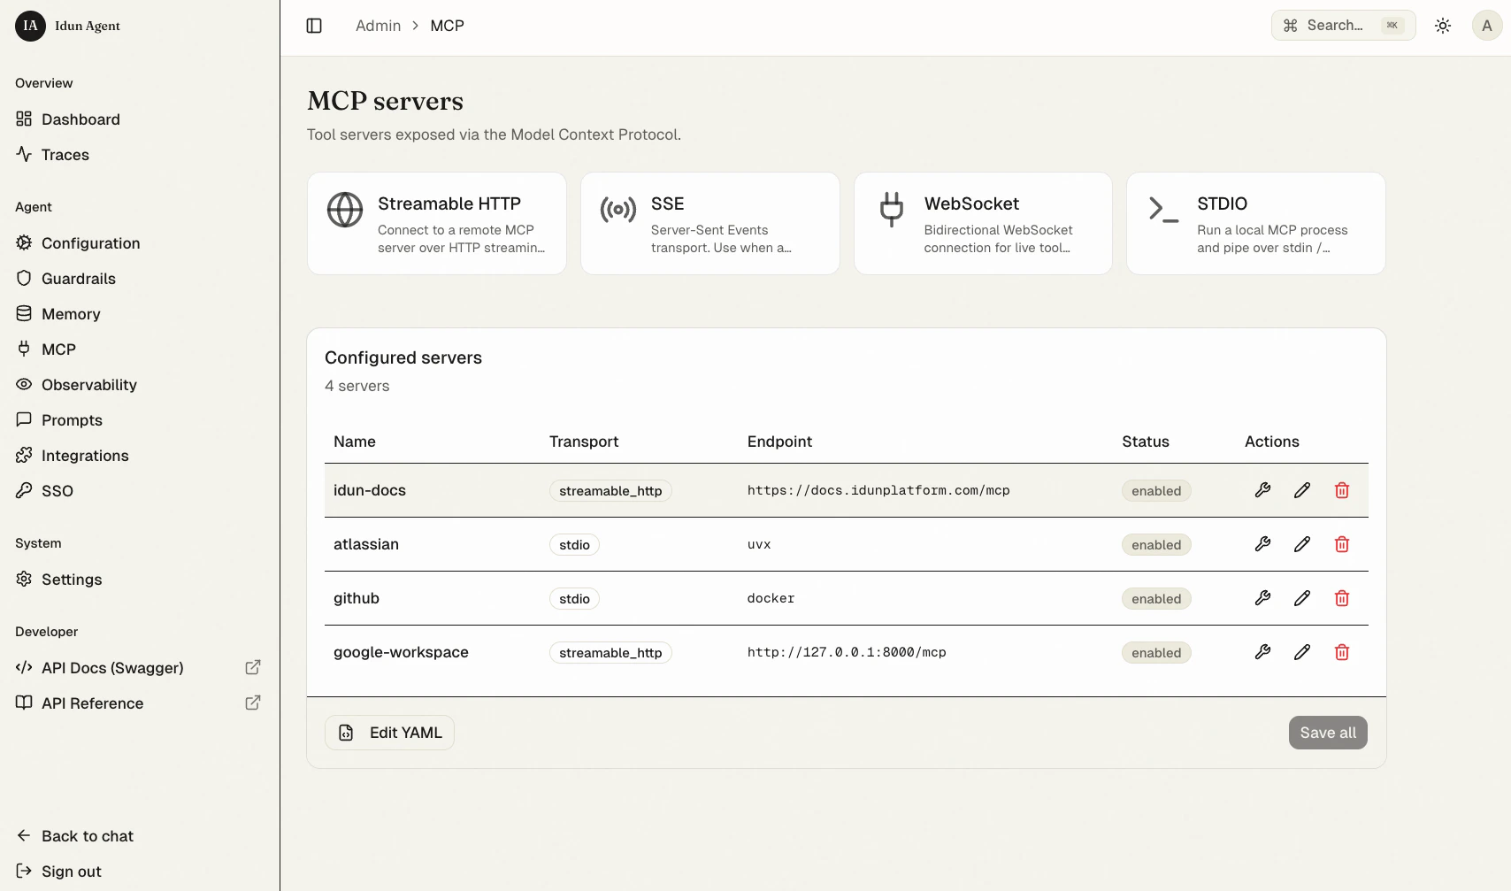
Task: Open tools wrench for github server
Action: pyautogui.click(x=1262, y=598)
